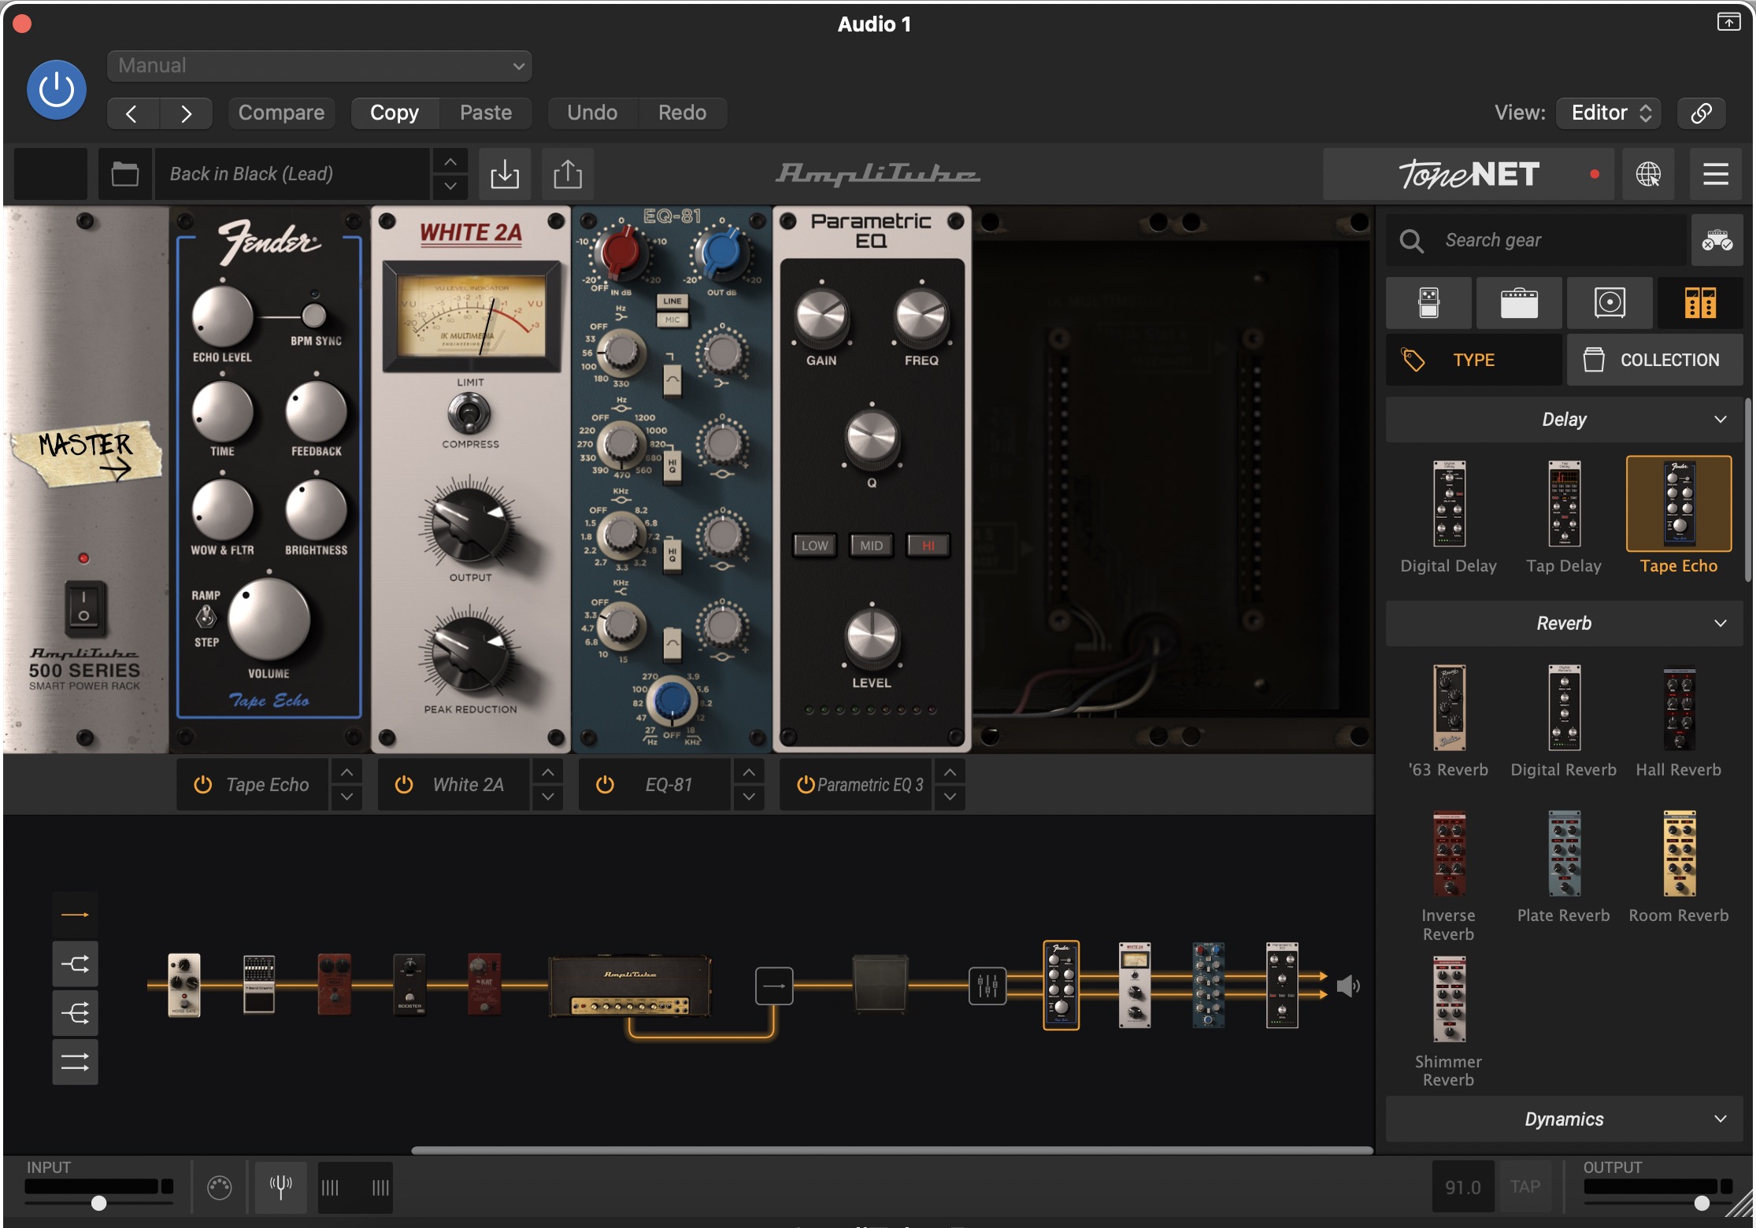Image resolution: width=1756 pixels, height=1228 pixels.
Task: Step Tape Echo slot model up
Action: 347,772
